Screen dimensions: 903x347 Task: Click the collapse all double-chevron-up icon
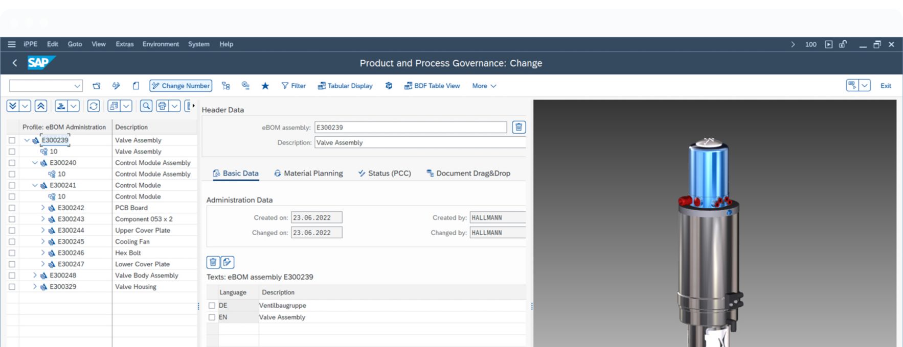41,106
